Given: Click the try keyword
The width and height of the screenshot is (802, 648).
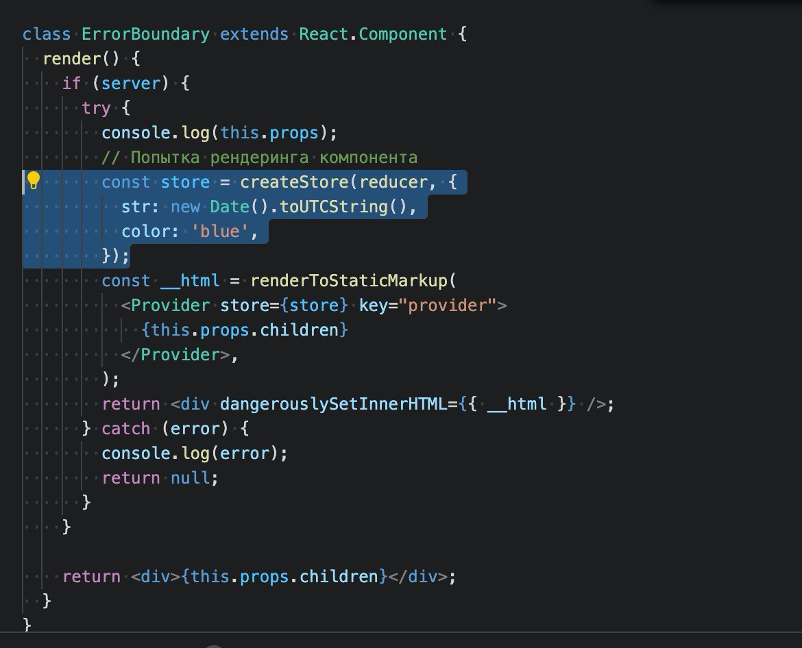Looking at the screenshot, I should click(x=96, y=108).
